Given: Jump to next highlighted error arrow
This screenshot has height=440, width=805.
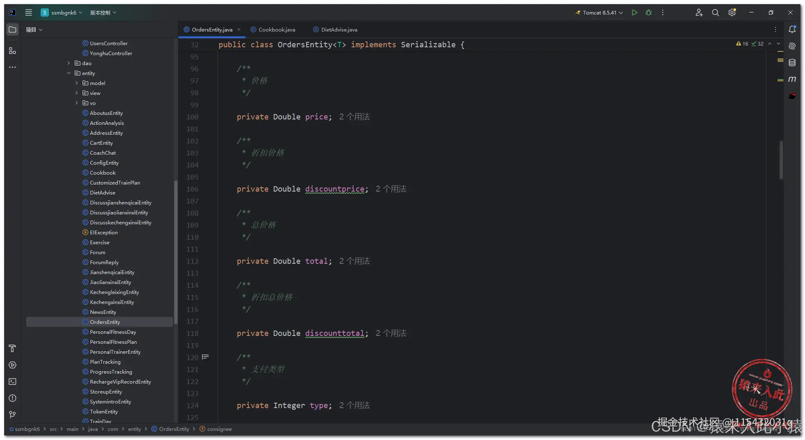Looking at the screenshot, I should pos(778,44).
